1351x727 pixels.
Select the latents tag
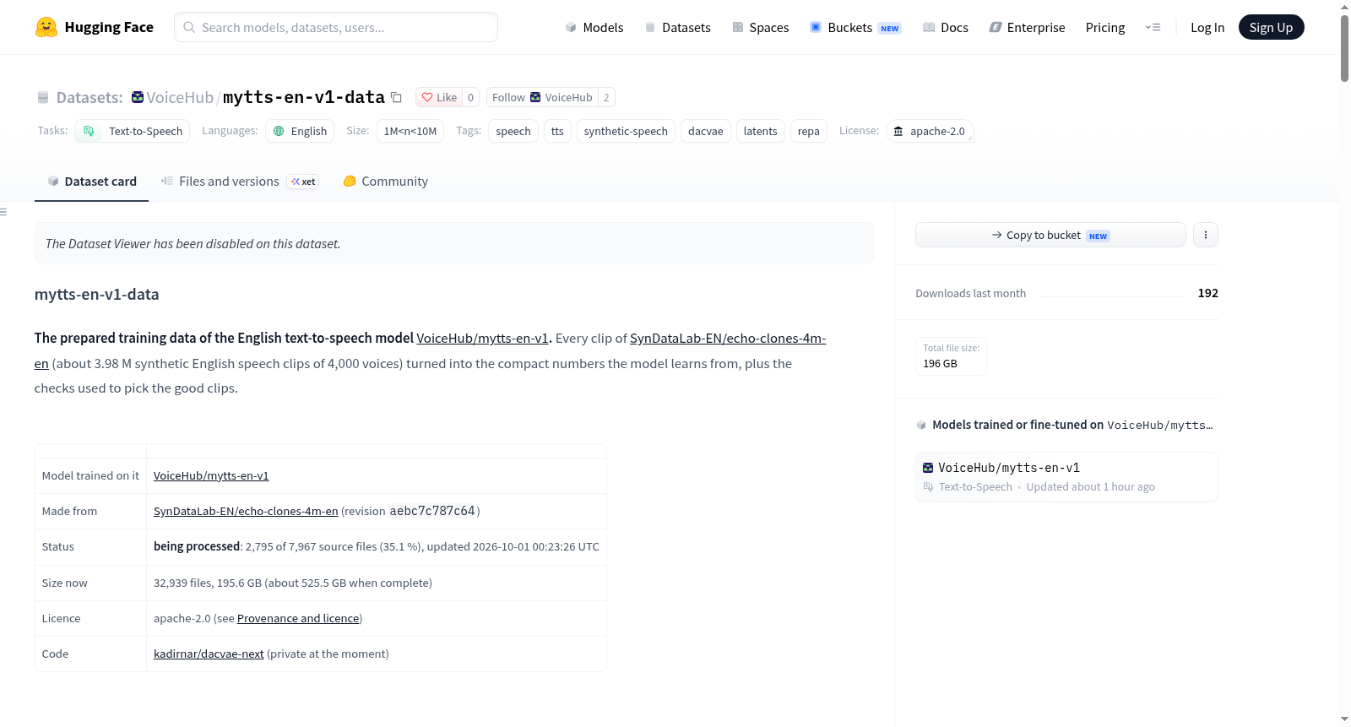click(x=761, y=131)
